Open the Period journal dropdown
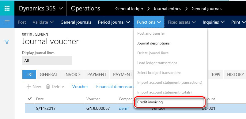This screenshot has width=246, height=119. click(x=114, y=22)
